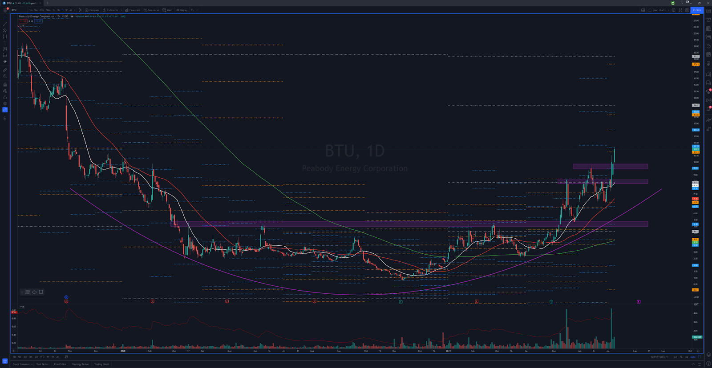712x368 pixels.
Task: Open the Text Notes tab
Action: tap(42, 364)
